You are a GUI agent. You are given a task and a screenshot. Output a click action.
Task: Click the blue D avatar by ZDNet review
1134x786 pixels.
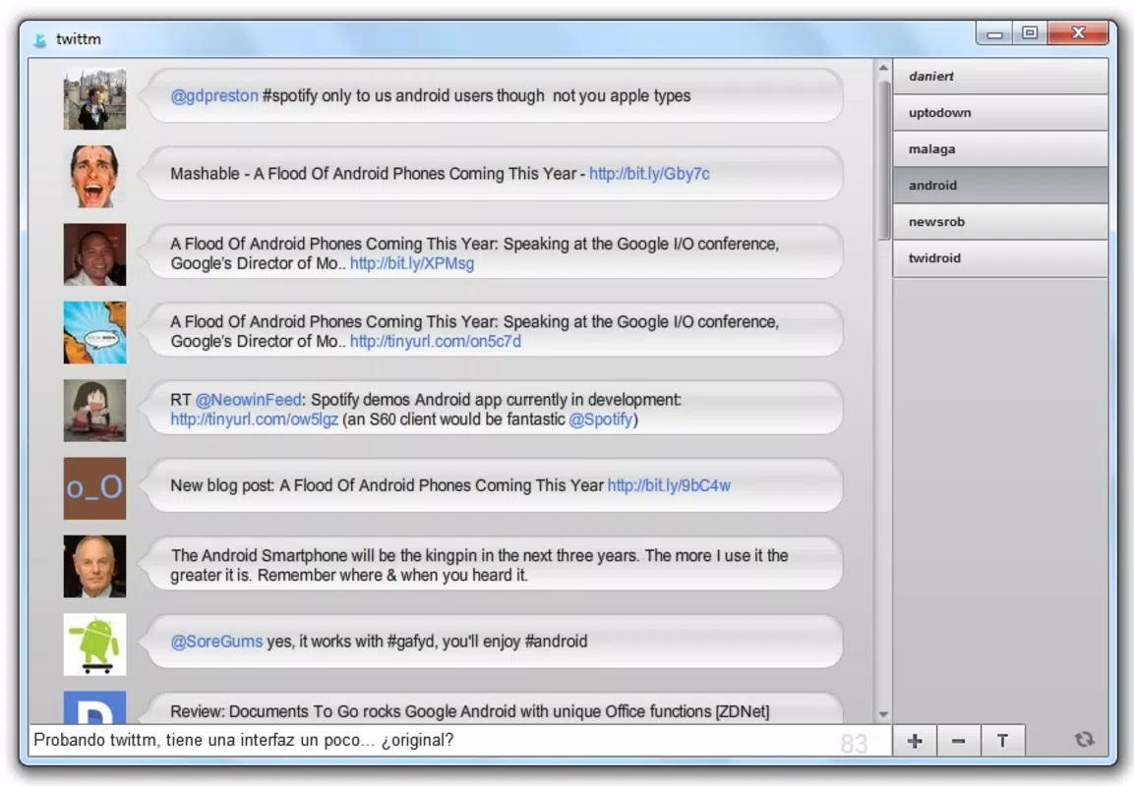94,707
